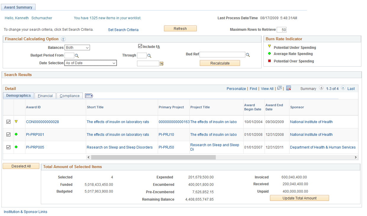Click the Through input field
The image size is (367, 216).
142,55
